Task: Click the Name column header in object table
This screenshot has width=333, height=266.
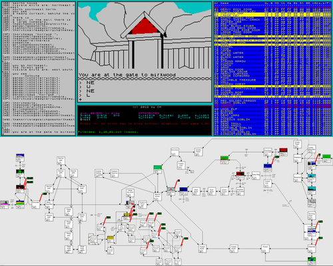Action: 224,3
